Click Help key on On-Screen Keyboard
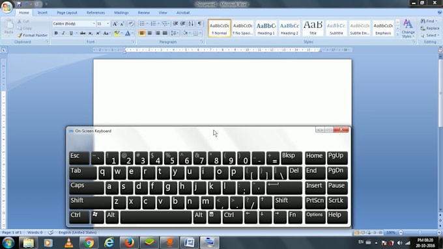The width and height of the screenshot is (443, 249). point(337,217)
